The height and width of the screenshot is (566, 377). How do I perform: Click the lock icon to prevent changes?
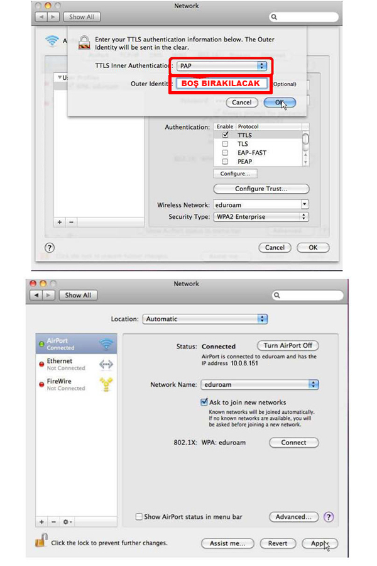(41, 541)
